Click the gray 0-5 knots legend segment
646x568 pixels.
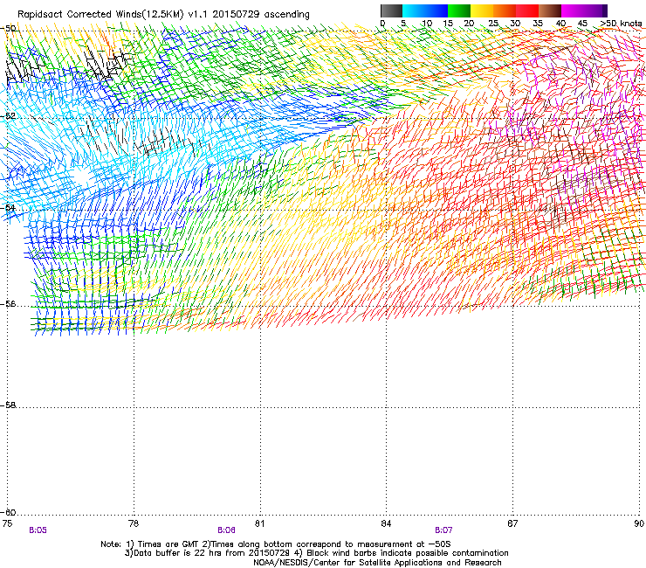[x=391, y=10]
